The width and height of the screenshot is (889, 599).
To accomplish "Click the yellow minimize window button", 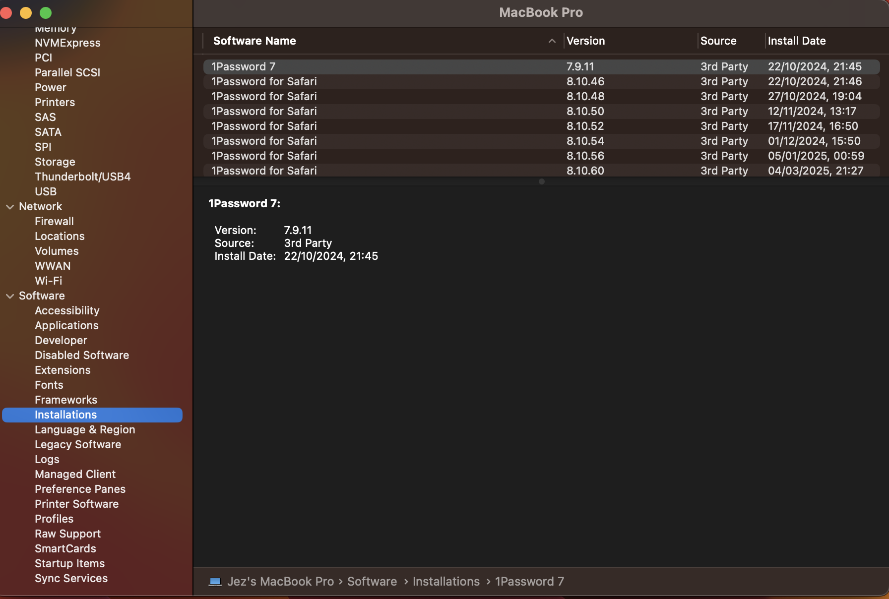I will 26,13.
